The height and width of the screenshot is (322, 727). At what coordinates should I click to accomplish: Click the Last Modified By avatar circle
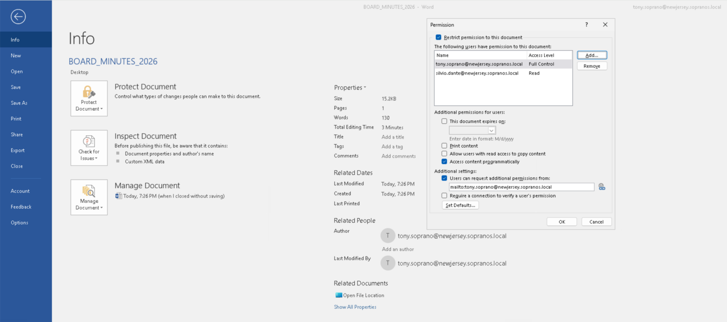point(388,263)
